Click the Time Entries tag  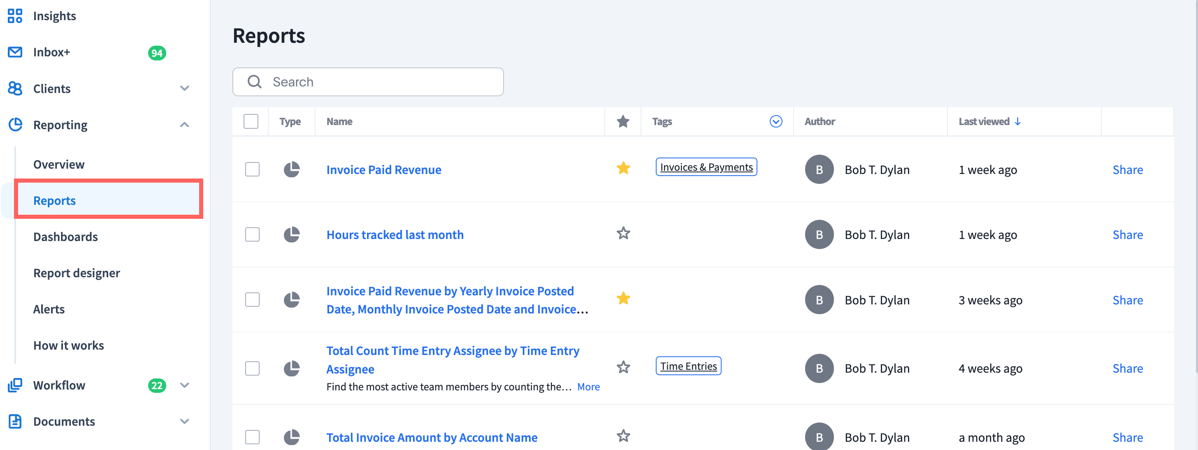(688, 366)
